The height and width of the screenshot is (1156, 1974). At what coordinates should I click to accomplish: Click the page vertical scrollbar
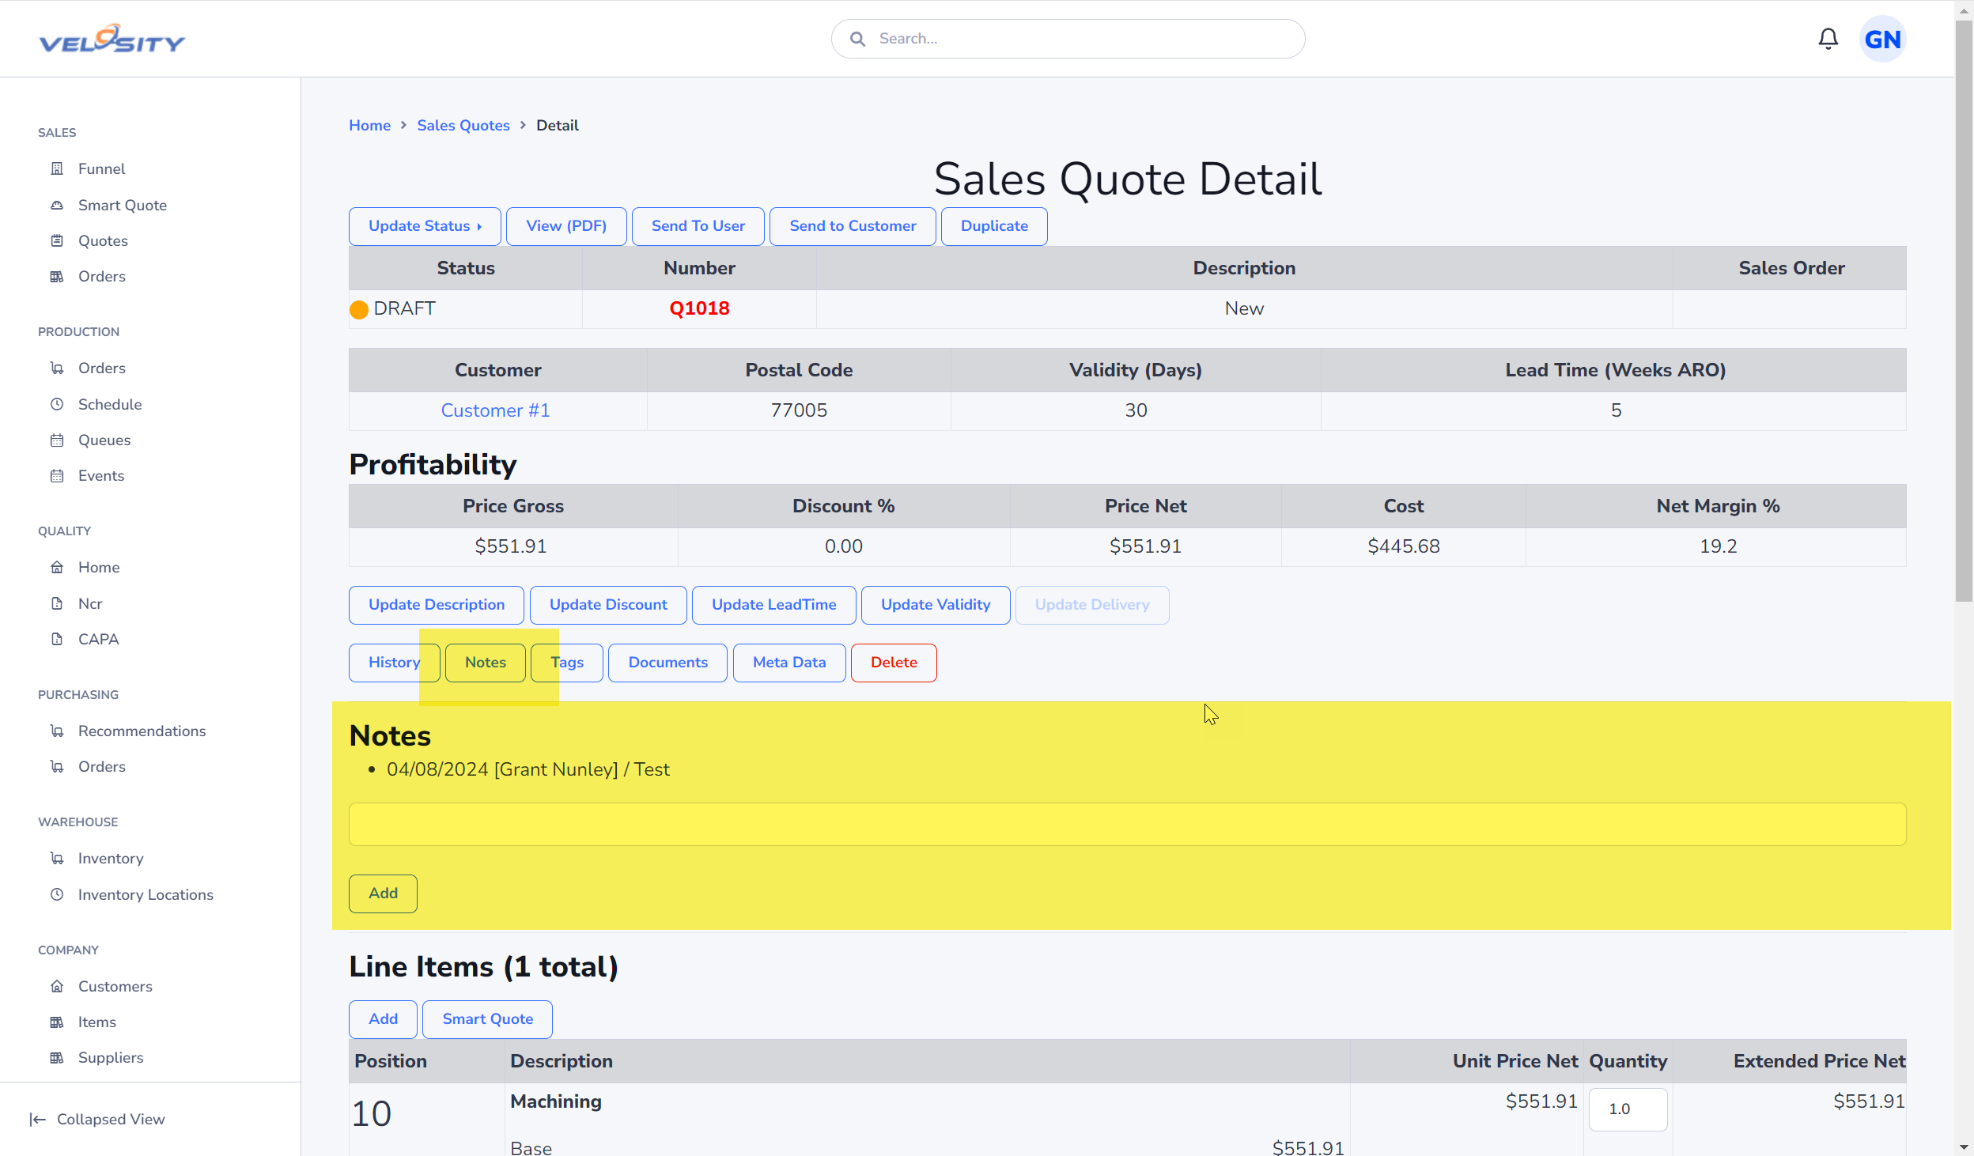1964,312
